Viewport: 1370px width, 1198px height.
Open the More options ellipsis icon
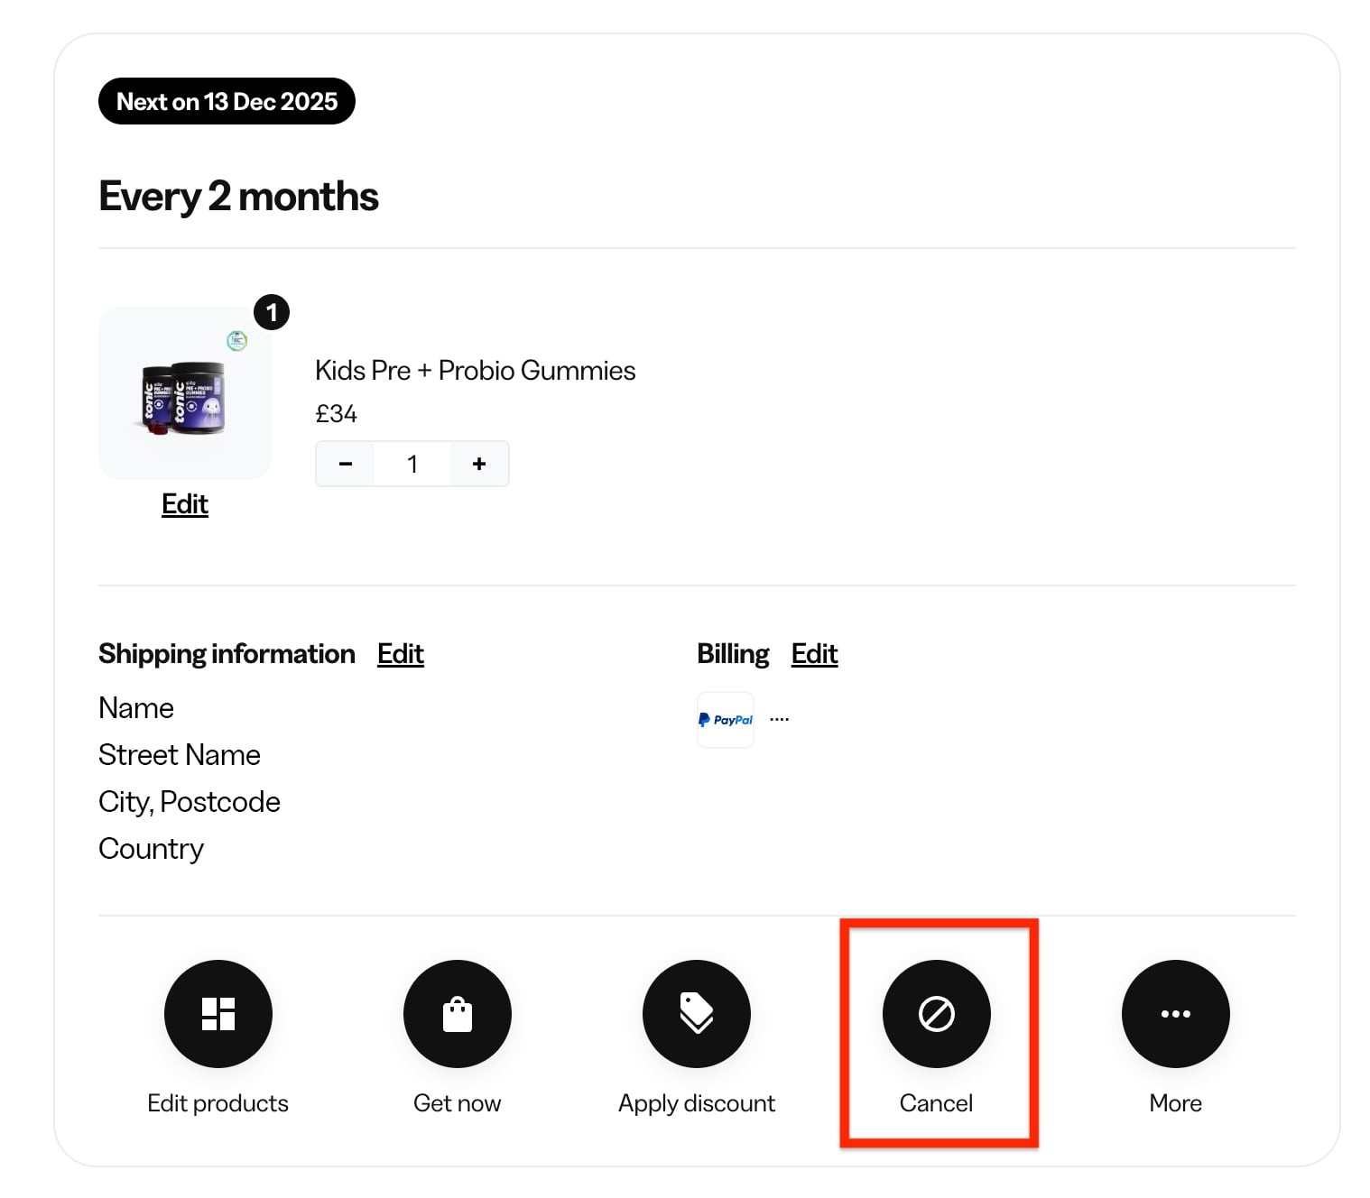click(1175, 1013)
